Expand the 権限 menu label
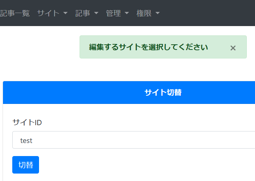Screen dimensions: 255x181 click(x=144, y=13)
